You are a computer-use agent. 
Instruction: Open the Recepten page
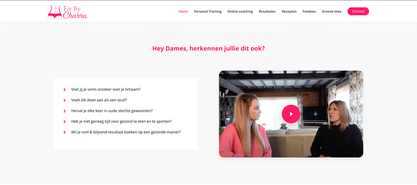coord(289,12)
